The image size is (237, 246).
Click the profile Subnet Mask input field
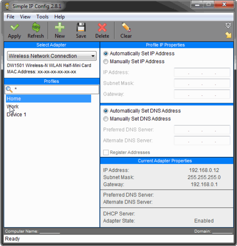[x=202, y=83]
